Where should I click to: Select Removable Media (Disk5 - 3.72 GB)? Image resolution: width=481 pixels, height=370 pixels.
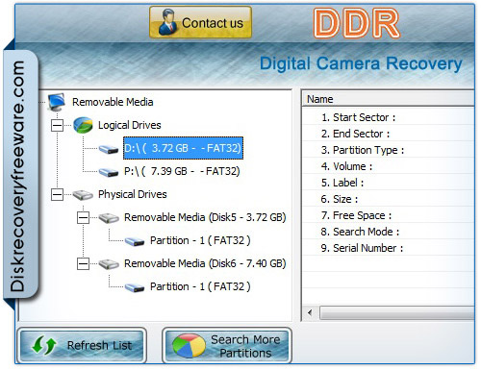point(205,217)
